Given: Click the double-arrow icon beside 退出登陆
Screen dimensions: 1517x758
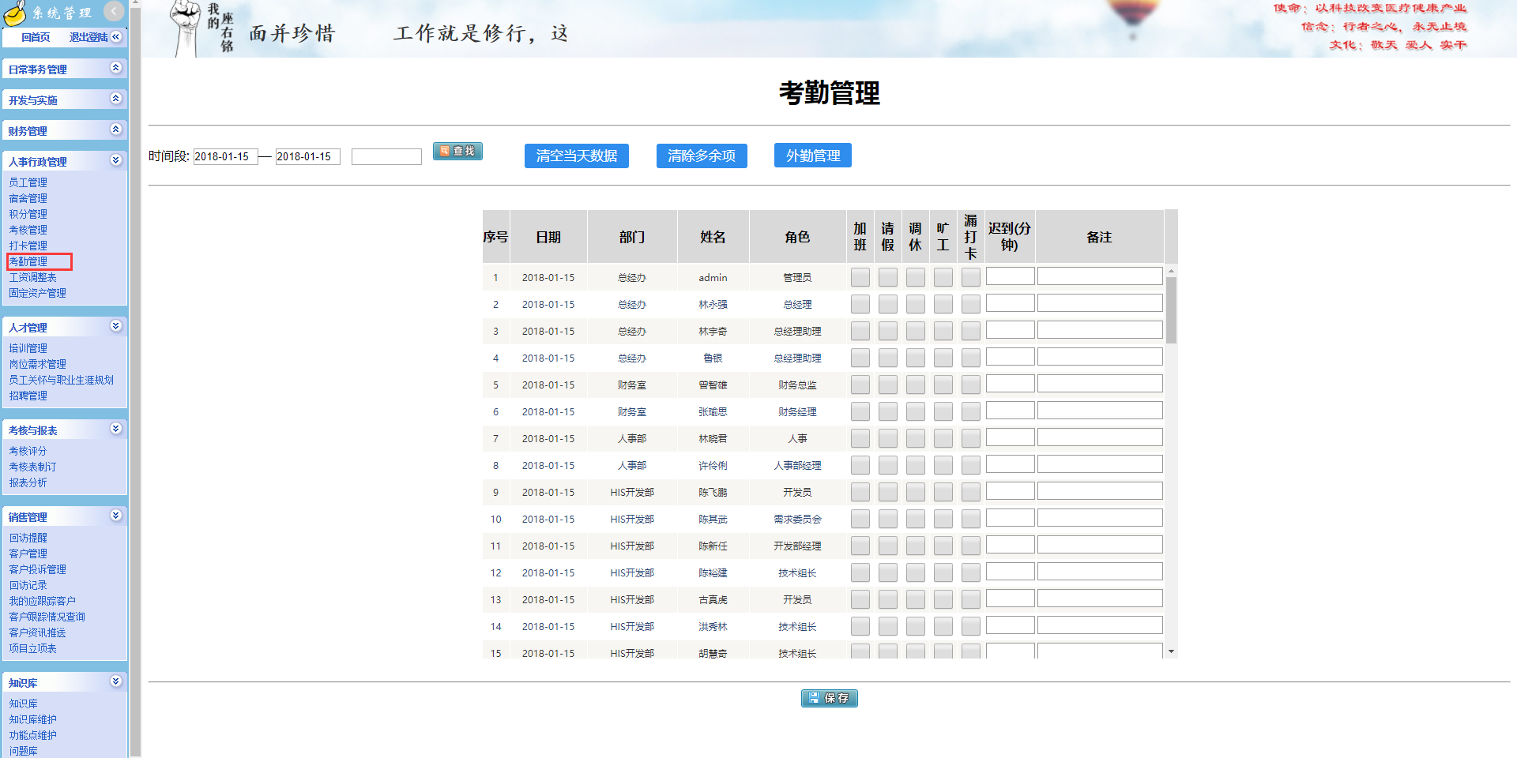Looking at the screenshot, I should click(x=116, y=36).
